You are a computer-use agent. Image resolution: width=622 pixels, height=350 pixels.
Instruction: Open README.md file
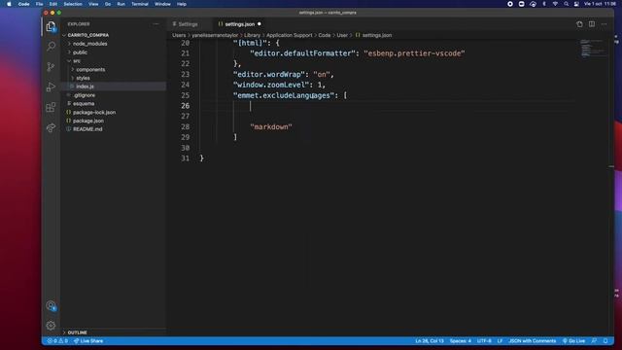click(x=87, y=129)
